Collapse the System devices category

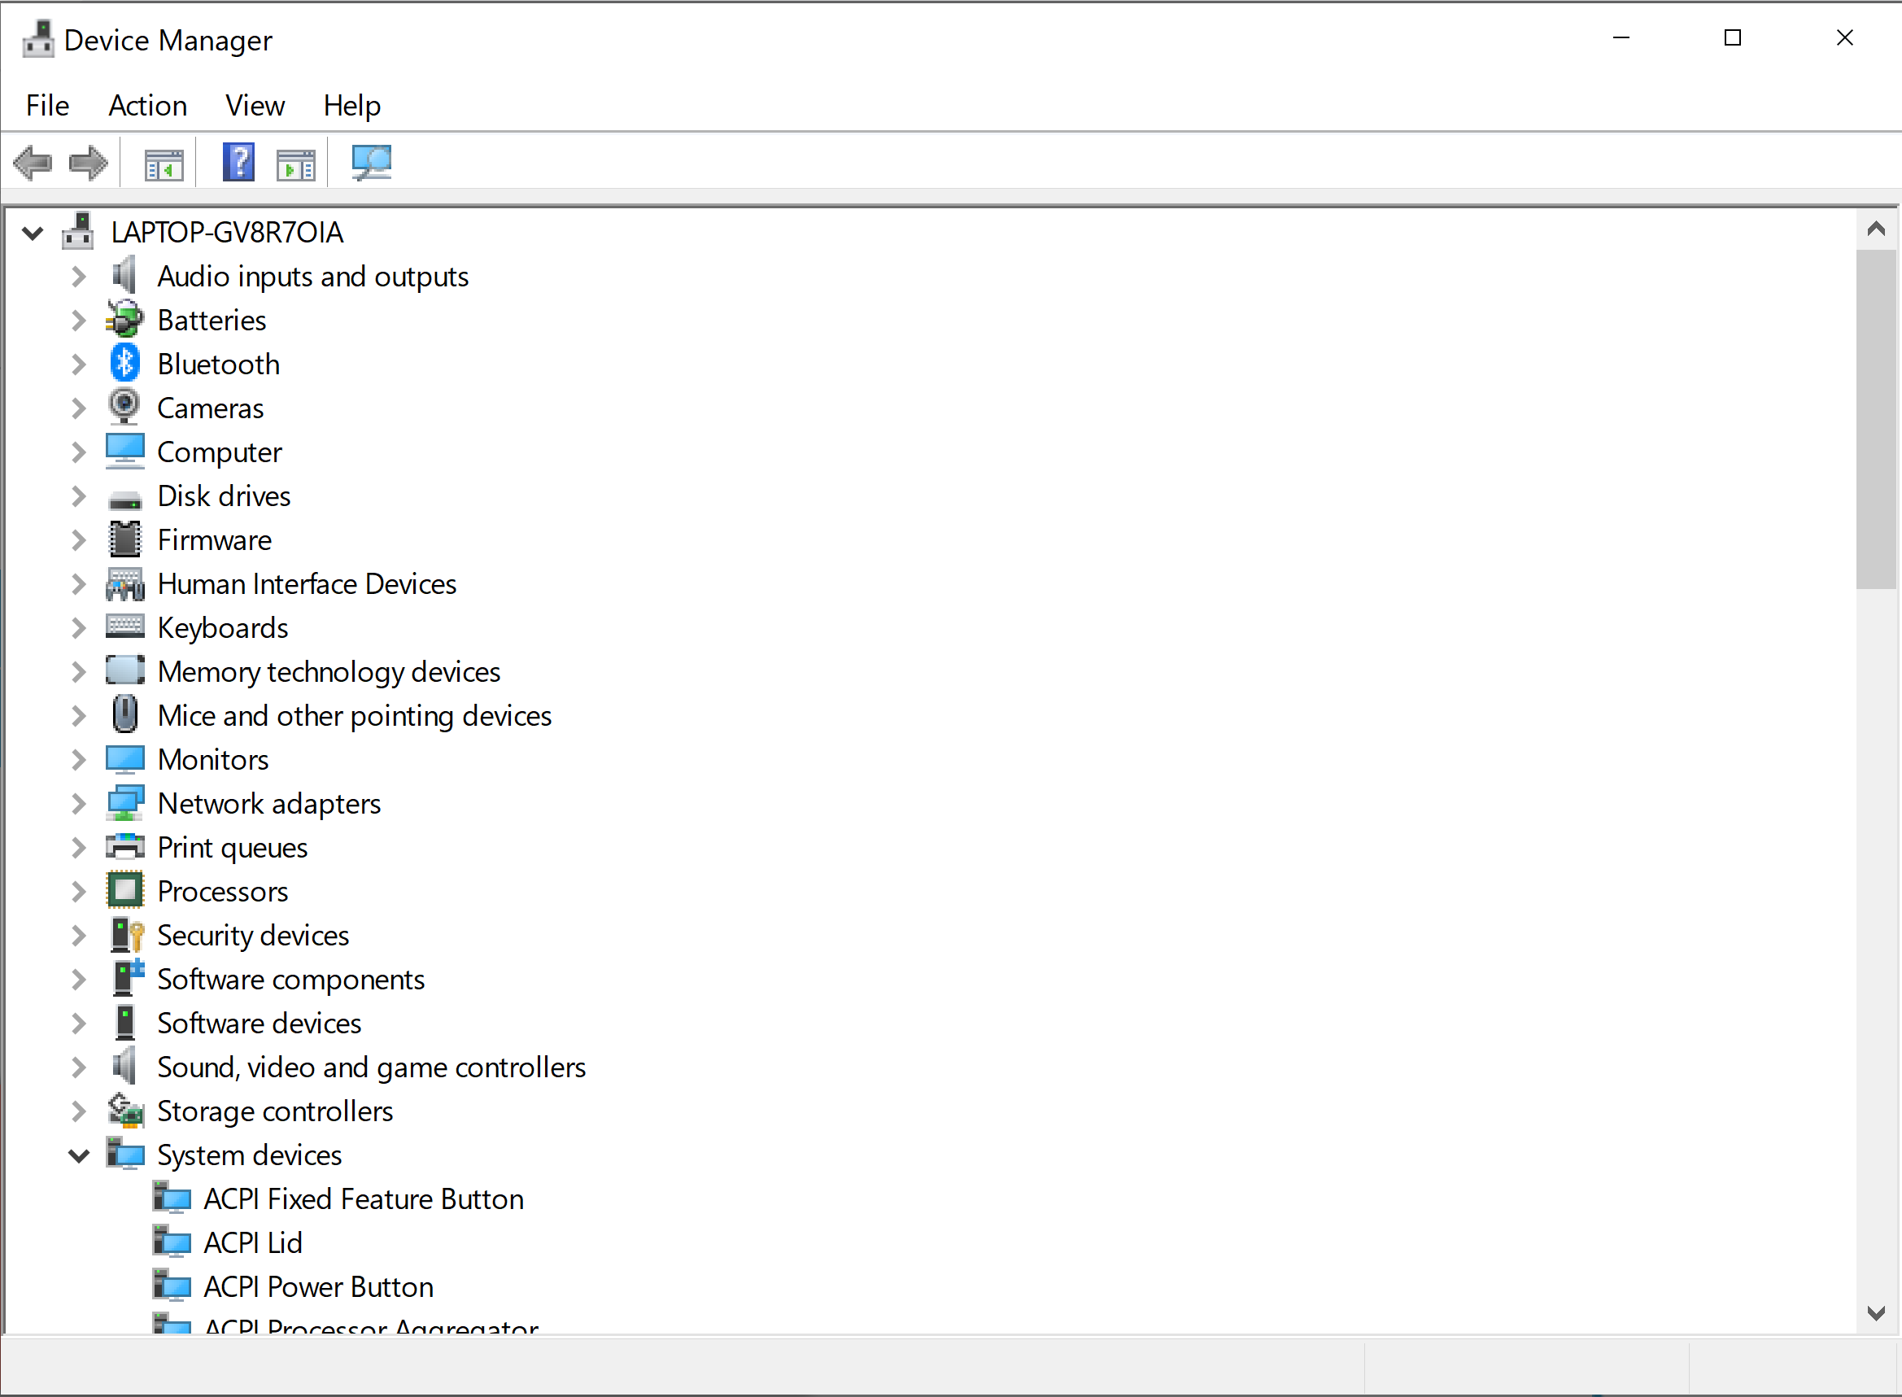coord(78,1155)
